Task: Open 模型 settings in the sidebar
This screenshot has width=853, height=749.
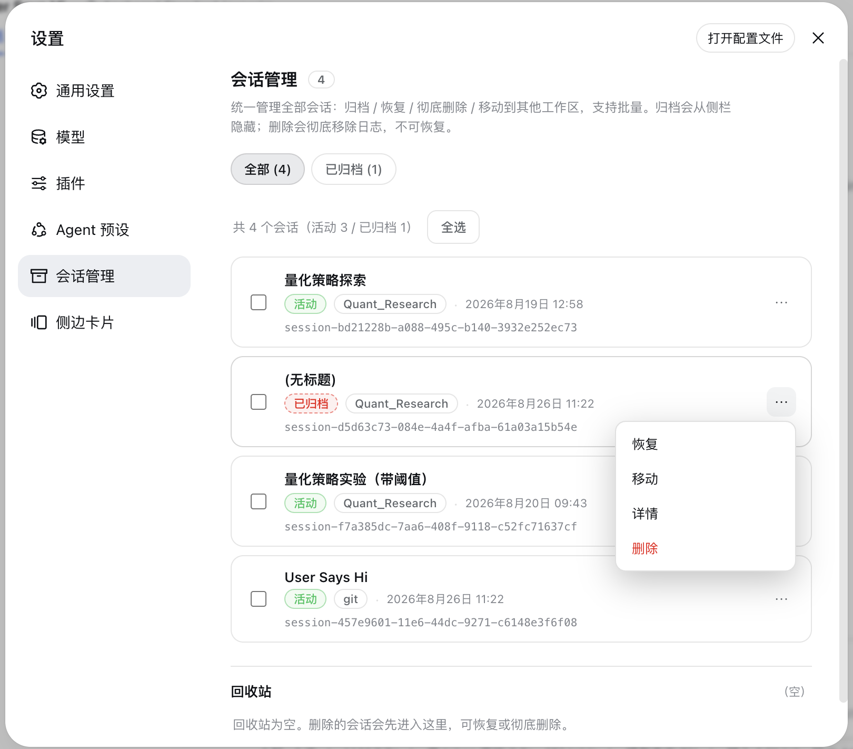Action: tap(104, 137)
